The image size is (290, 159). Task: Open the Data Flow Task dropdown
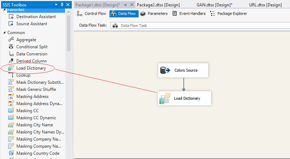[x=200, y=26]
